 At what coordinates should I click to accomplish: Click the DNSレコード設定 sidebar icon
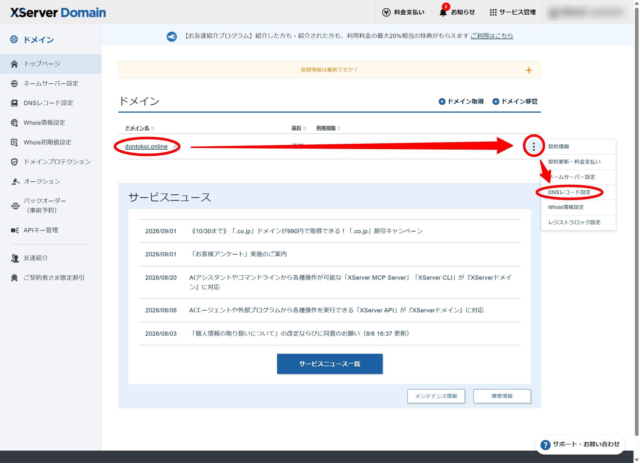pos(14,103)
